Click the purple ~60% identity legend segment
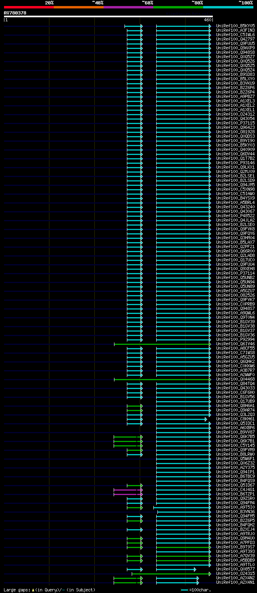257x593 pixels. [128, 7]
